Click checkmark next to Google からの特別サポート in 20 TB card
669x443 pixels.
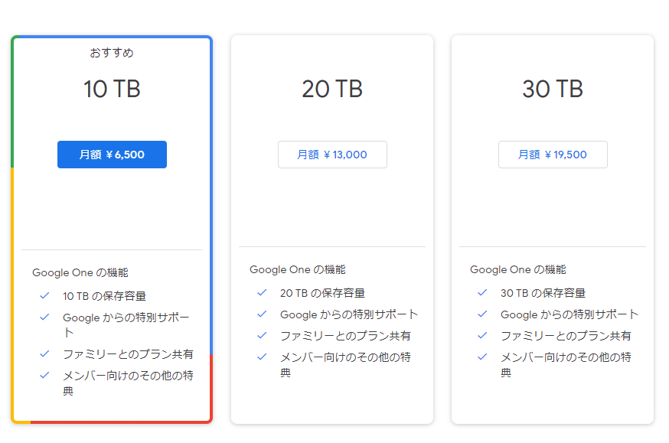tap(262, 314)
